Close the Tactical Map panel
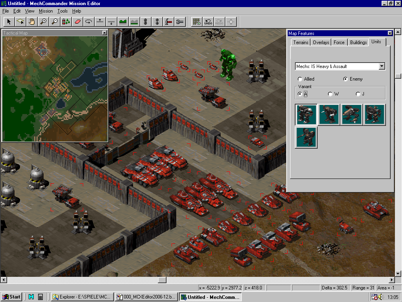This screenshot has height=302, width=402. coord(104,33)
